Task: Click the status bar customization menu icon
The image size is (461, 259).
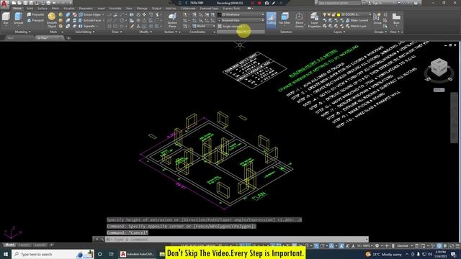Action: pos(457,246)
